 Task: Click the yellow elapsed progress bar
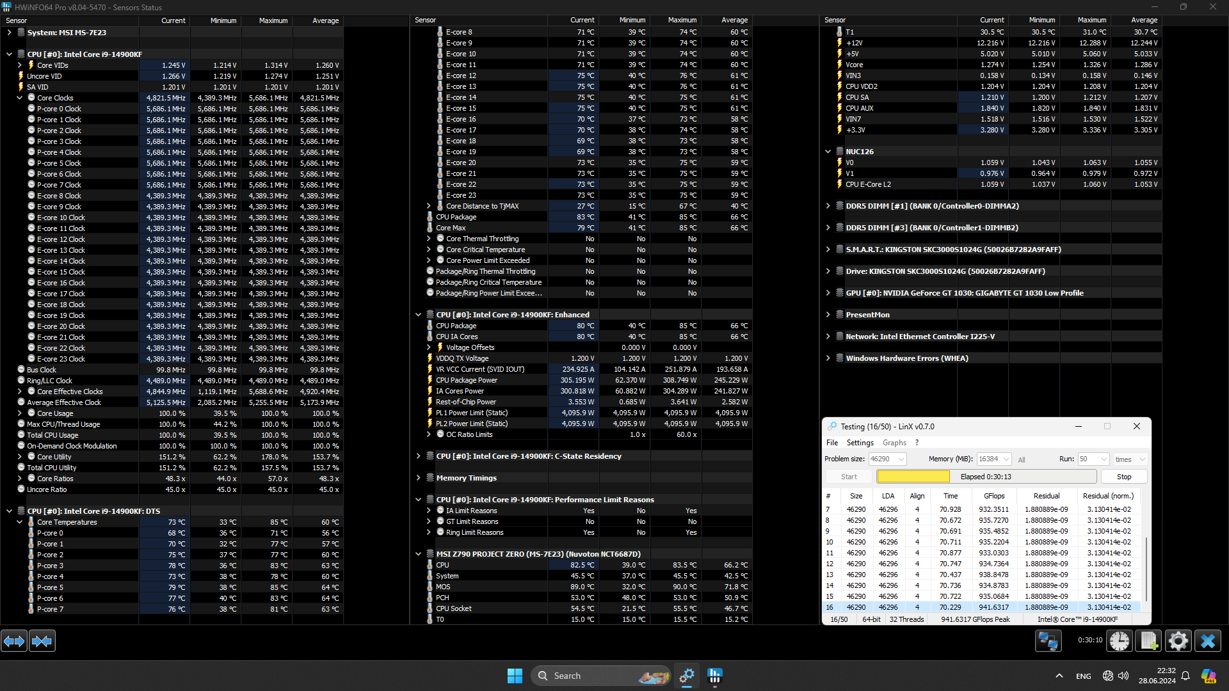point(913,477)
